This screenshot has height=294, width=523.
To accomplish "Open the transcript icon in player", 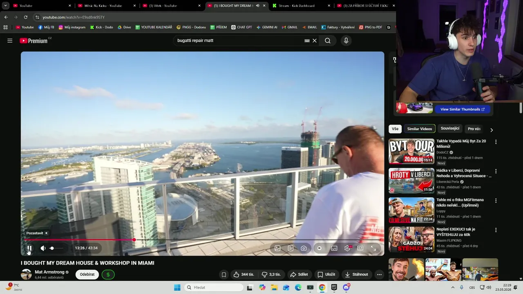I will point(291,248).
